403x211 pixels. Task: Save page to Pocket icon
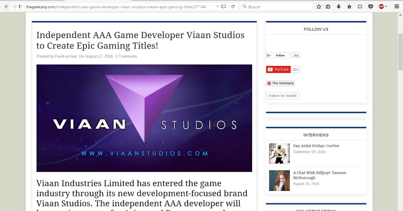point(371,7)
